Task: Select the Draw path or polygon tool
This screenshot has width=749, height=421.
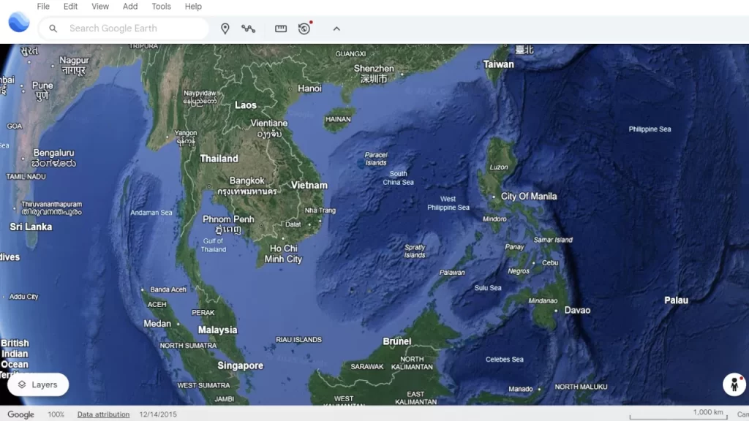Action: (x=249, y=29)
